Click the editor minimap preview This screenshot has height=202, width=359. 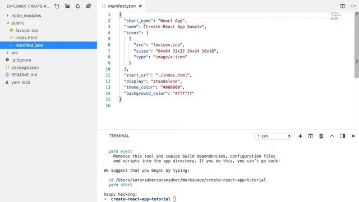335,16
